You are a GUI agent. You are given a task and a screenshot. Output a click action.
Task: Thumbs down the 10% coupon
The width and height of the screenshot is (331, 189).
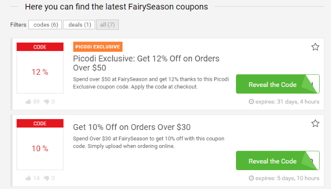click(x=47, y=178)
